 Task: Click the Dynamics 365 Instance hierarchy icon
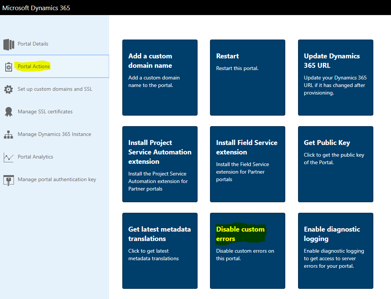pos(9,134)
